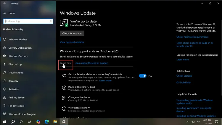Image resolution: width=222 pixels, height=125 pixels.
Task: Select For developers in the sidebar
Action: click(x=16, y=106)
